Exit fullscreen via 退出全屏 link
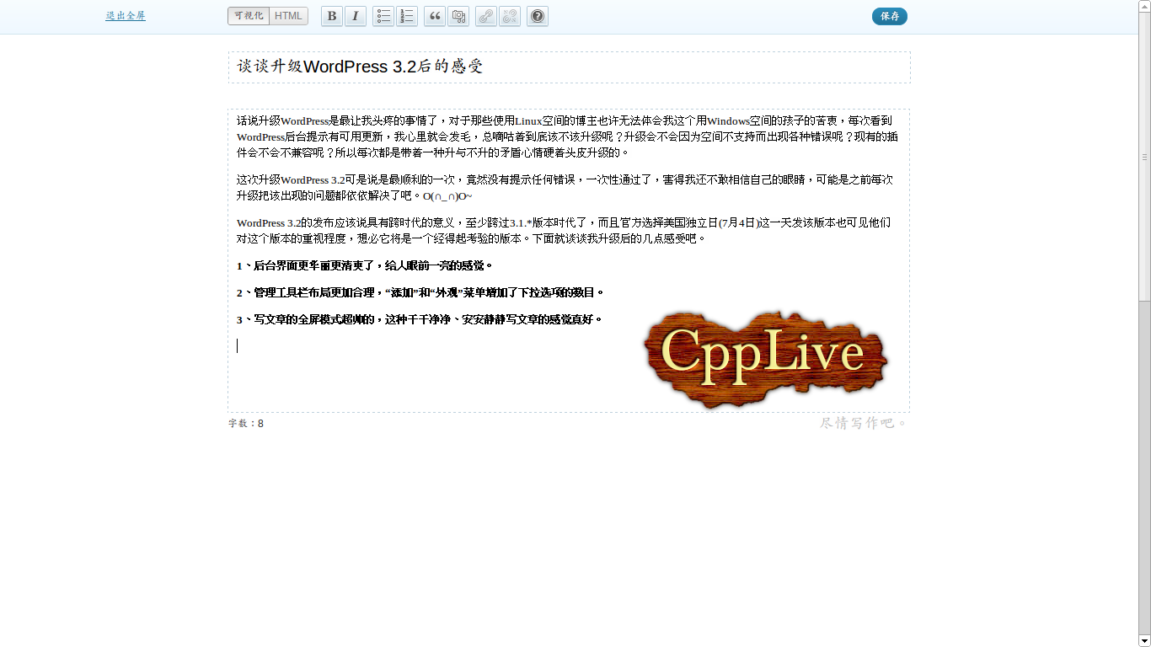Viewport: 1151px width, 647px height. click(x=126, y=16)
